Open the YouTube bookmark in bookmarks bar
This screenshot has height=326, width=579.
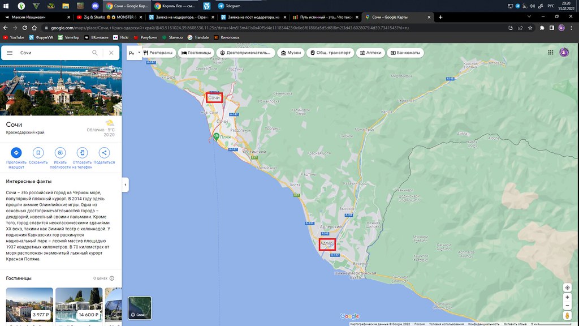pos(14,37)
